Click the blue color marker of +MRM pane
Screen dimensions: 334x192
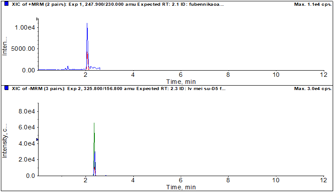(x=6, y=4)
